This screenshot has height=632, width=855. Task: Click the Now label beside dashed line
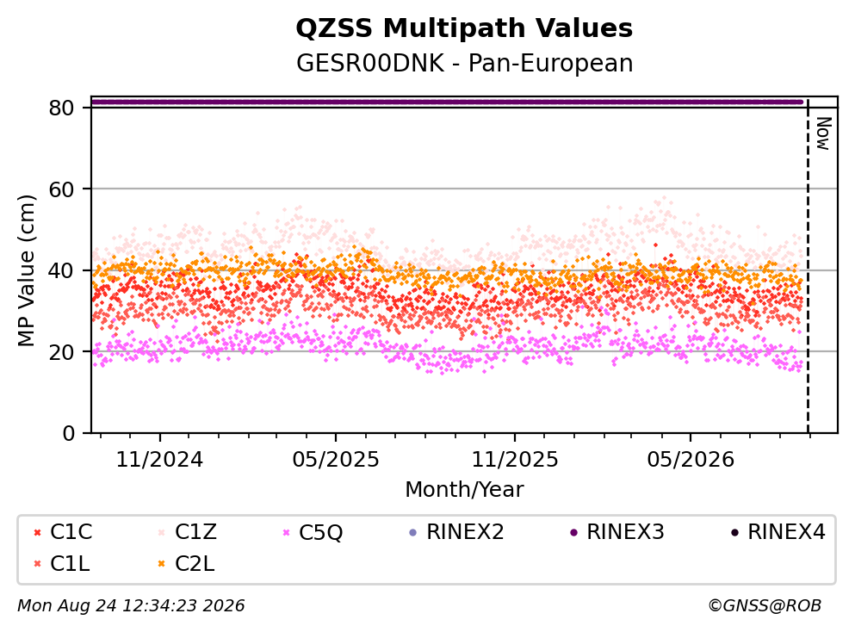coord(823,133)
